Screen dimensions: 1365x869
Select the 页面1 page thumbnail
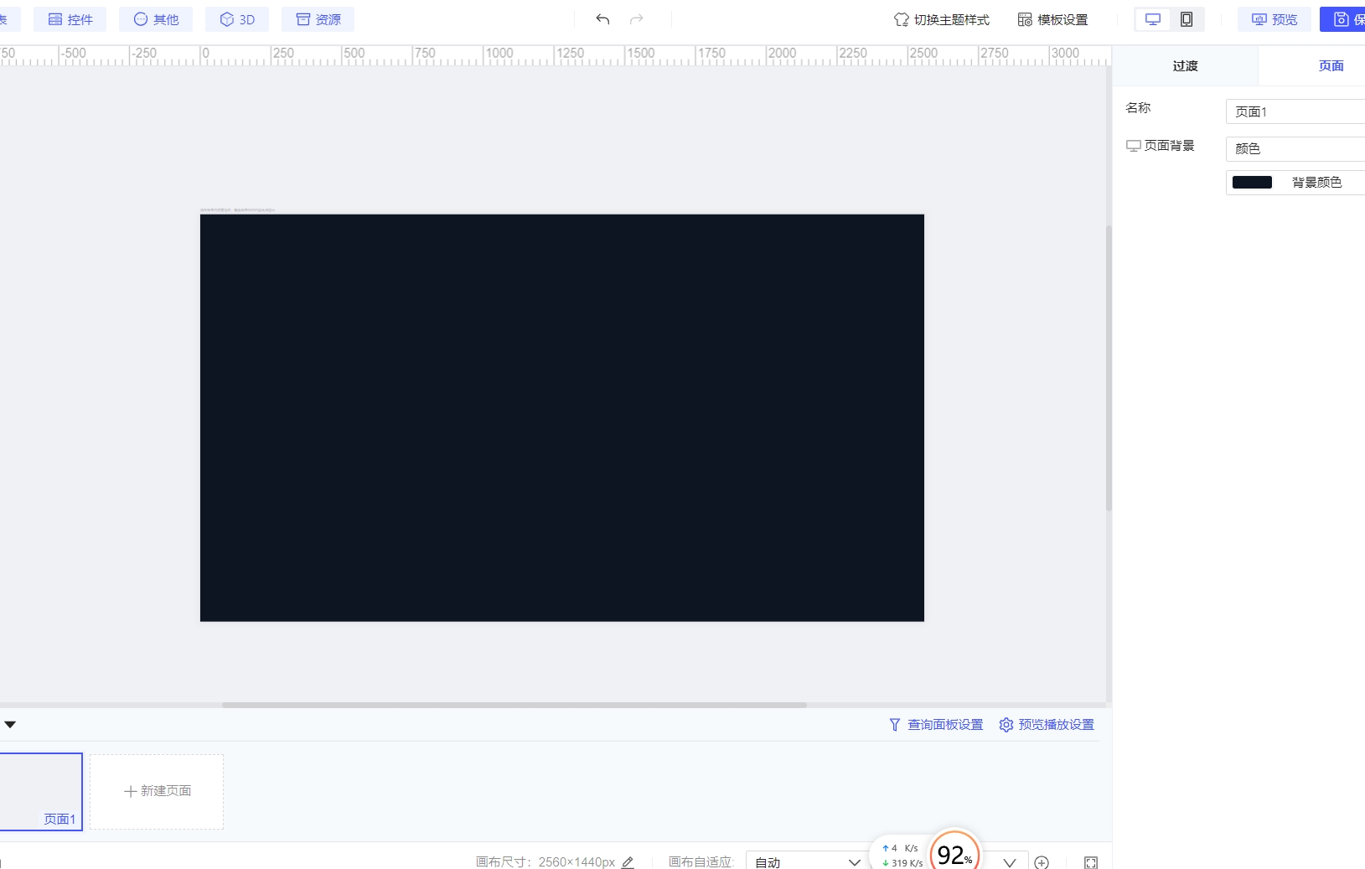(40, 791)
